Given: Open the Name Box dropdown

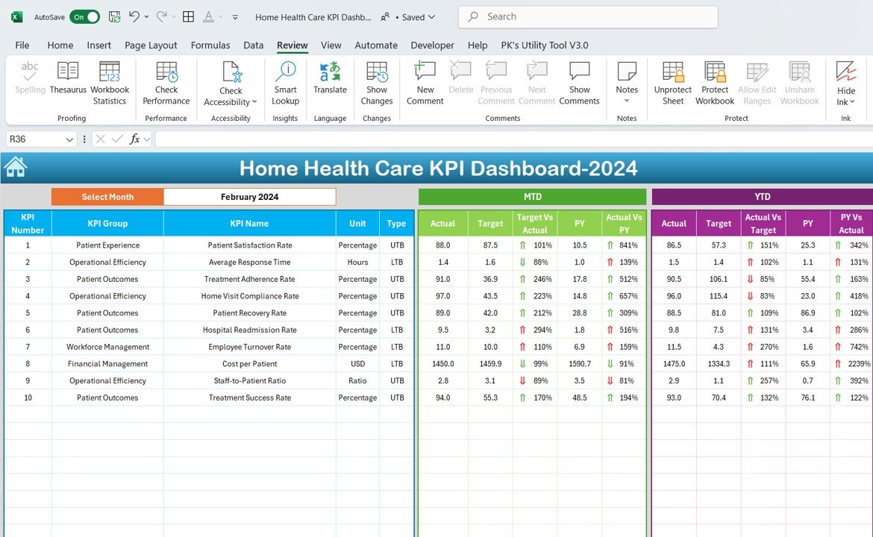Looking at the screenshot, I should tap(69, 139).
